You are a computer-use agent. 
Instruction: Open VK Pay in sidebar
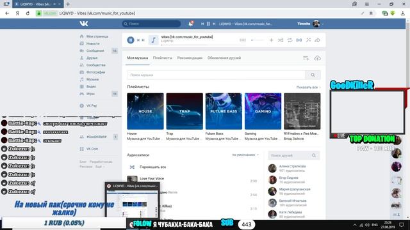[88, 105]
